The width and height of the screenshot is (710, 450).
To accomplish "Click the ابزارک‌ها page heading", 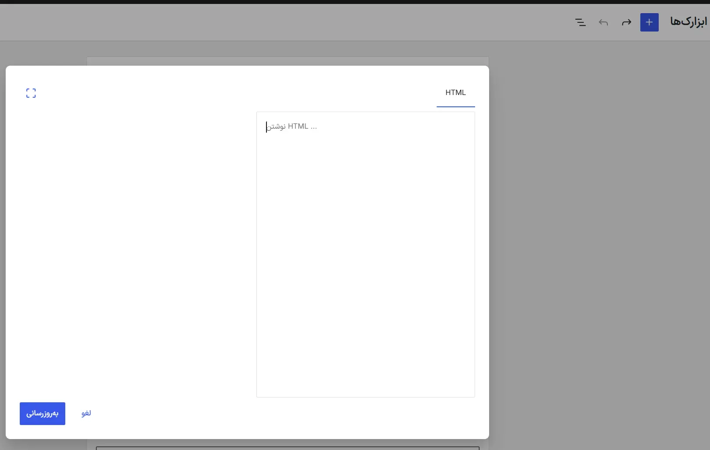I will click(x=689, y=21).
